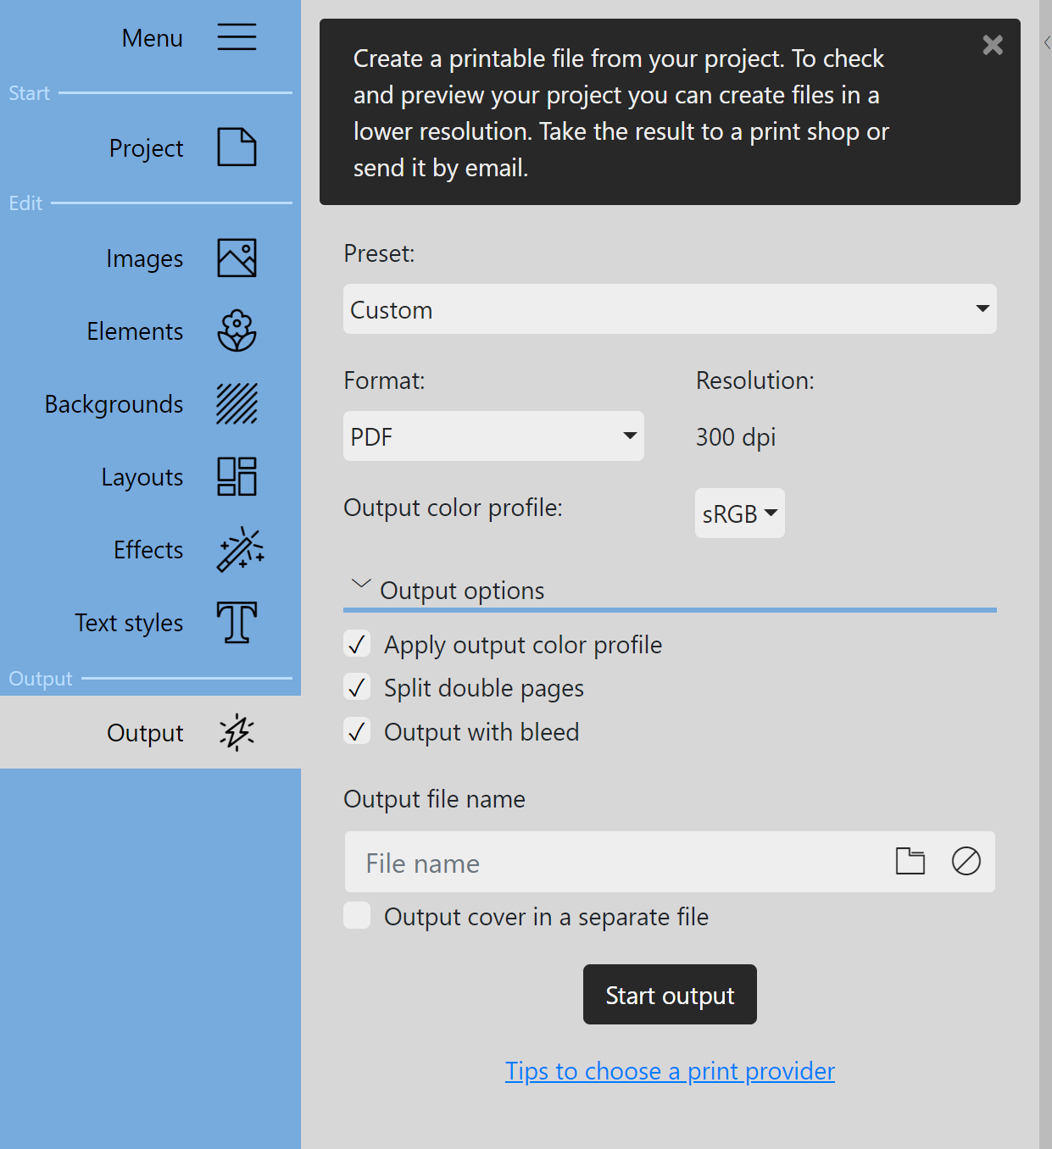This screenshot has height=1149, width=1052.
Task: Open Tips to choose a print provider link
Action: coord(670,1071)
